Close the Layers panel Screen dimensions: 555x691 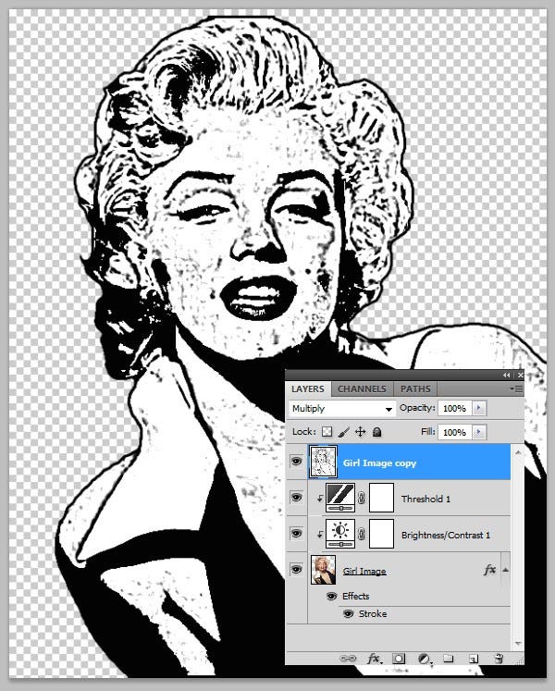(x=520, y=375)
